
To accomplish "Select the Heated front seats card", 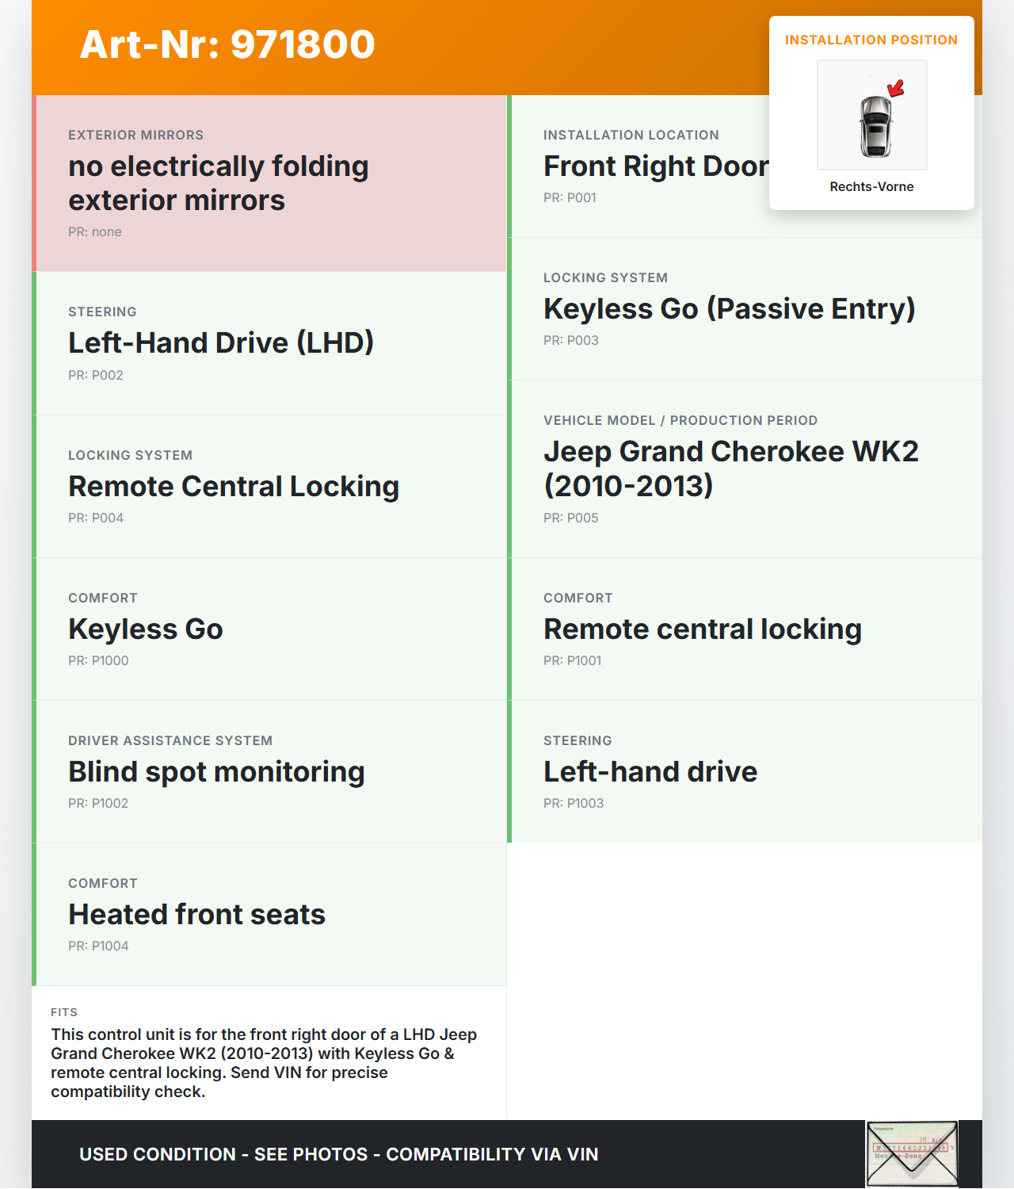I will click(269, 914).
